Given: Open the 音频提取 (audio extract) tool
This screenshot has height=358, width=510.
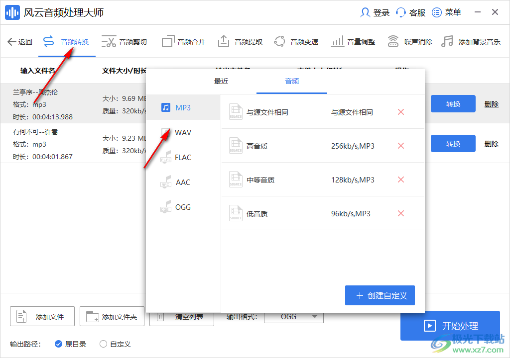Looking at the screenshot, I should [240, 41].
